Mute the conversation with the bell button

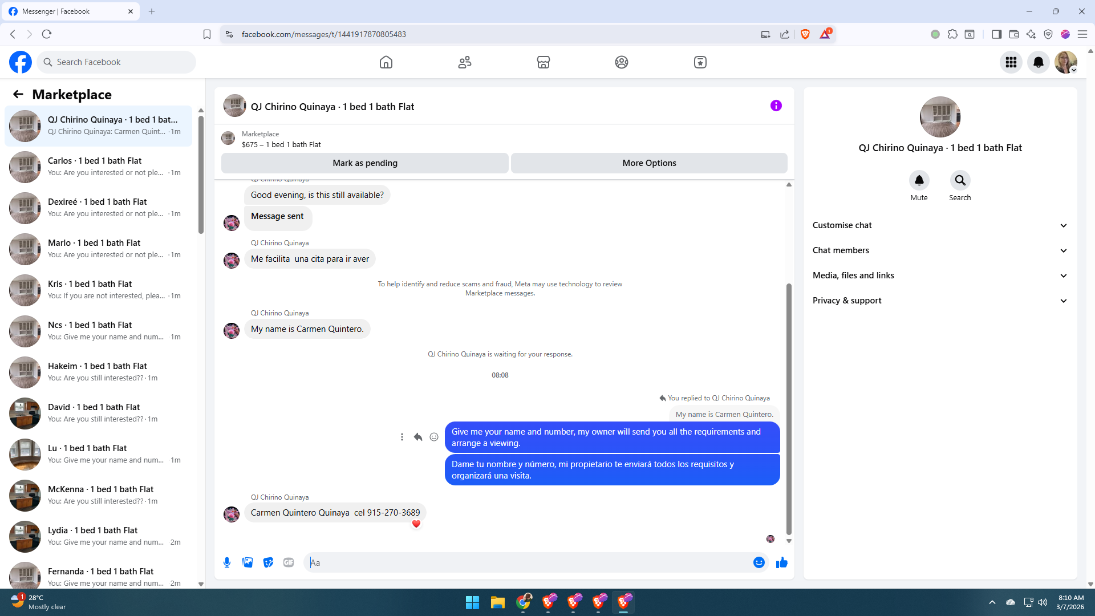(x=919, y=180)
